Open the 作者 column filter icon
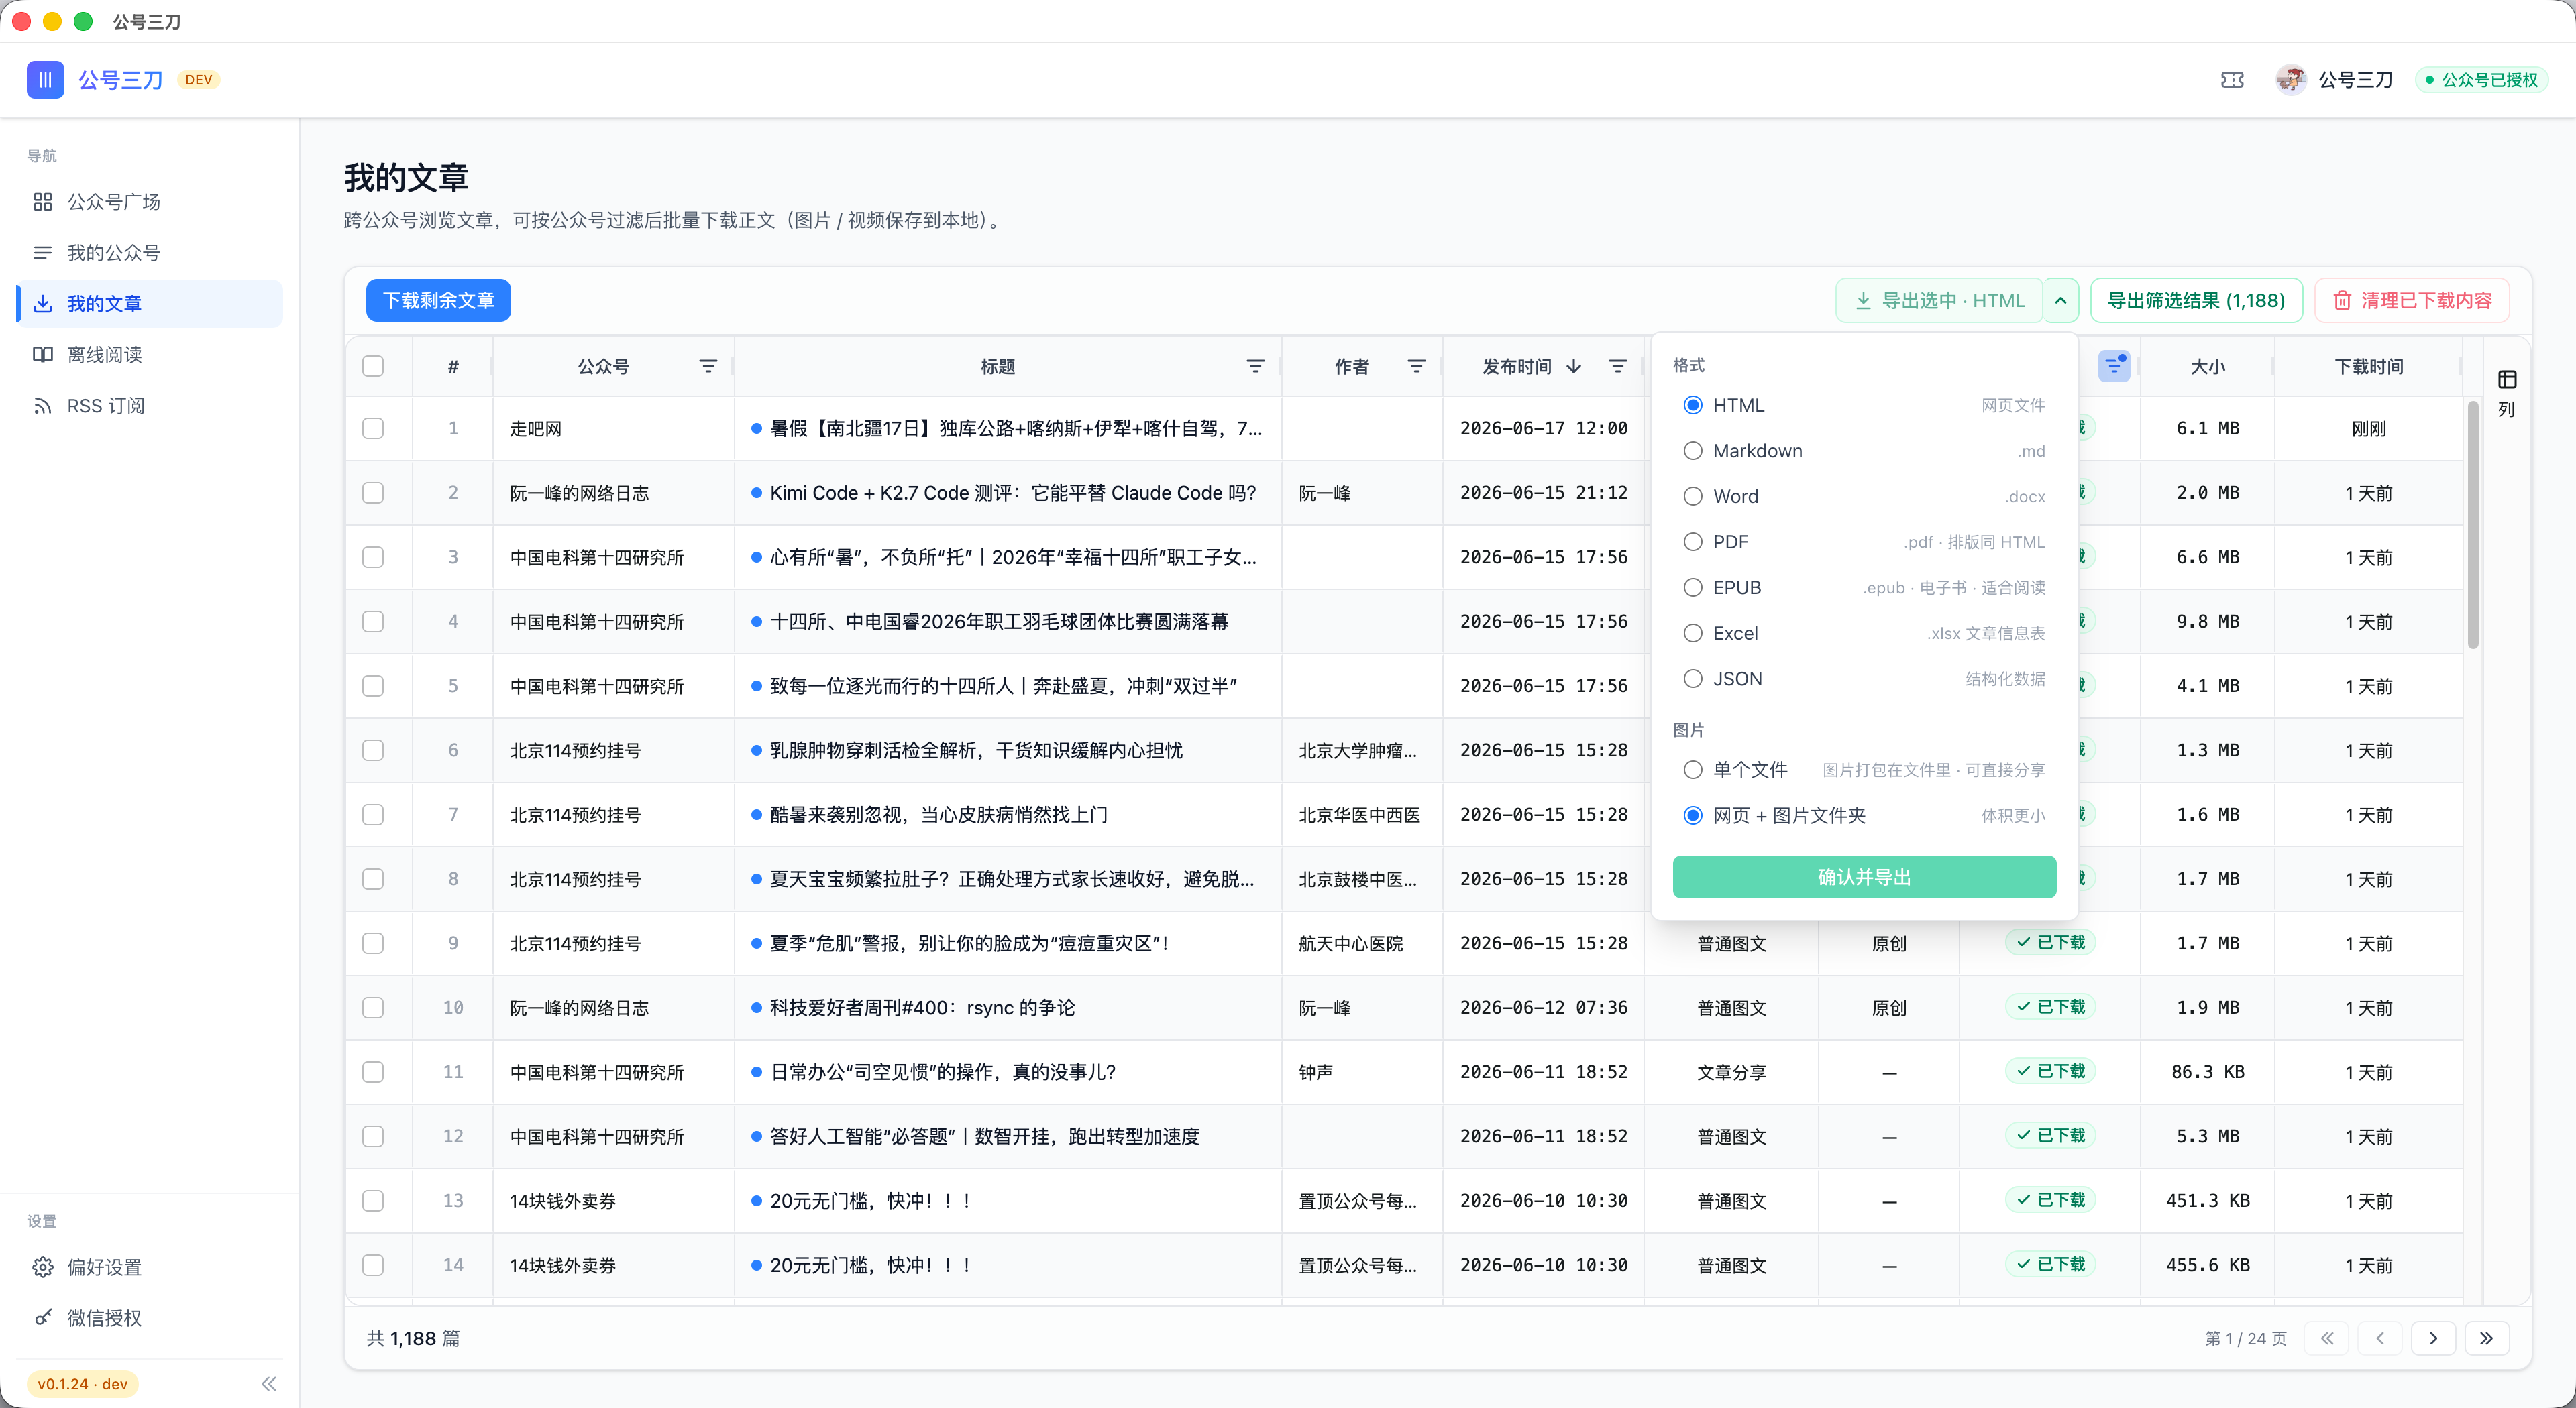 point(1416,367)
